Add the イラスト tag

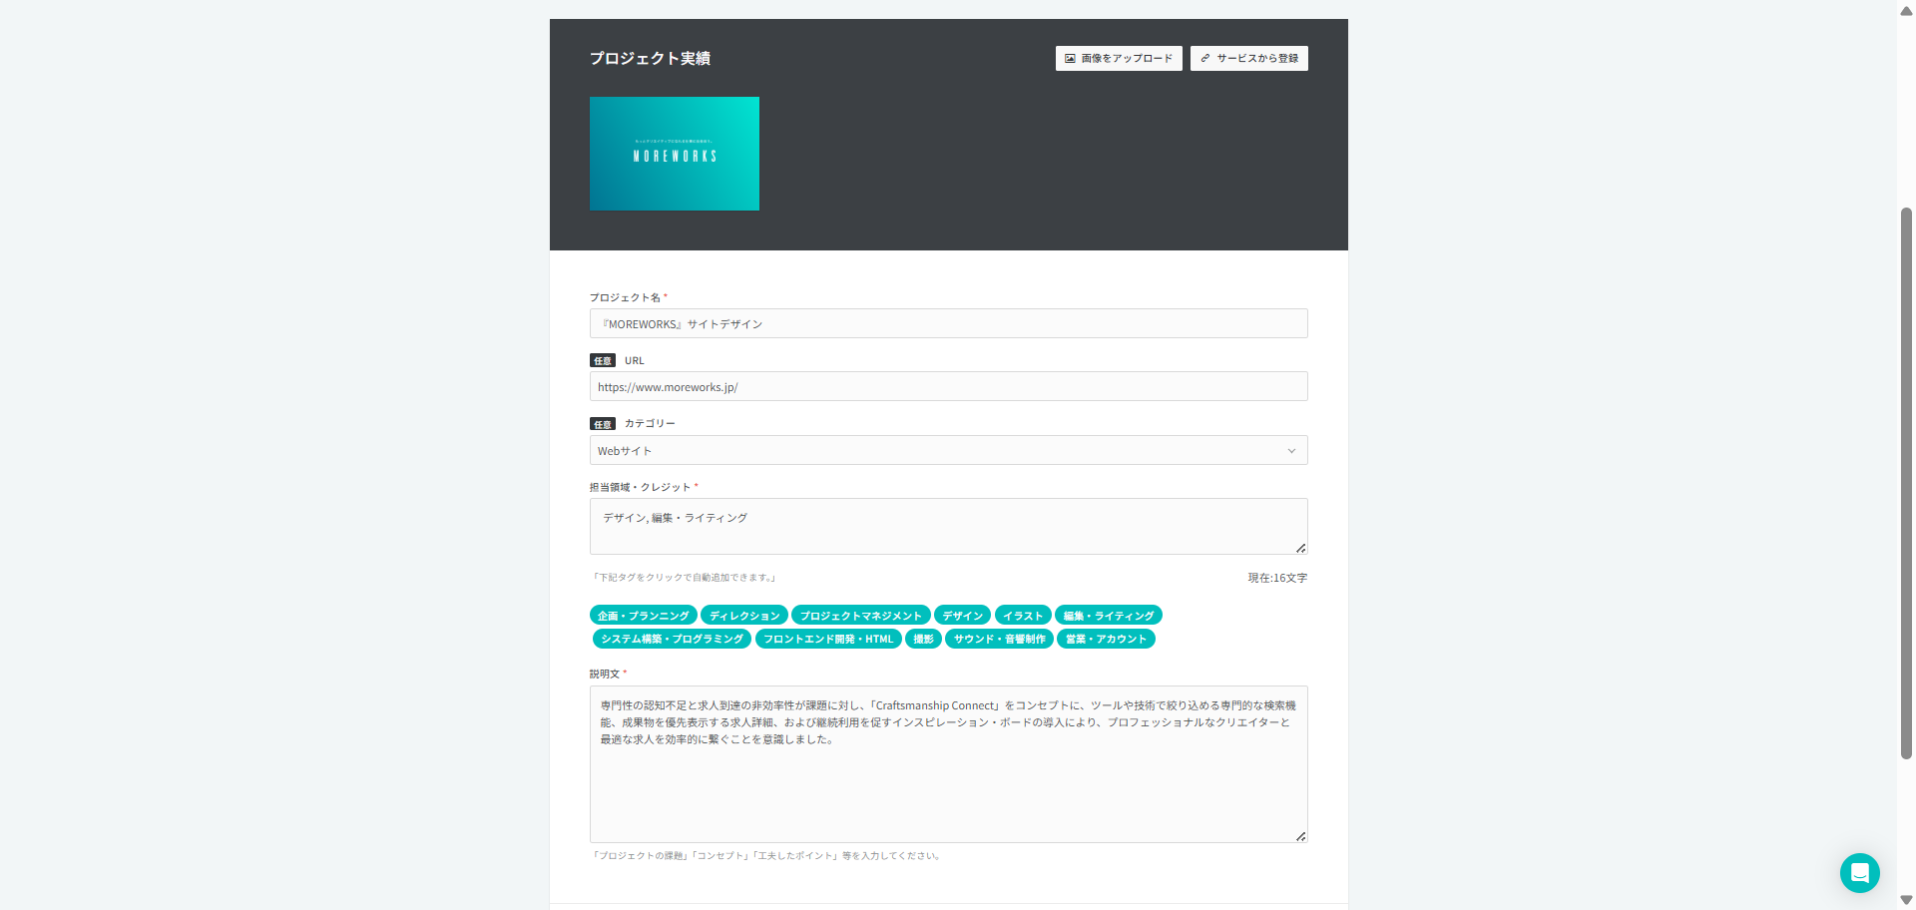(x=1023, y=616)
